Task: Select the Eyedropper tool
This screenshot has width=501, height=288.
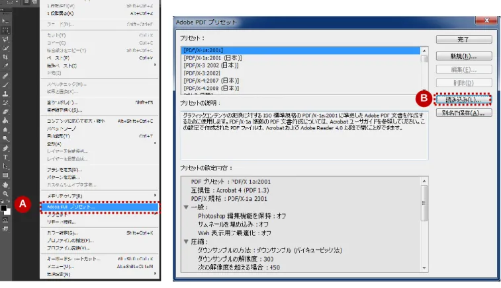Action: 5,66
